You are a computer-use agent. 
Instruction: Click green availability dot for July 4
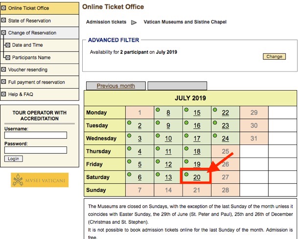(x=129, y=148)
